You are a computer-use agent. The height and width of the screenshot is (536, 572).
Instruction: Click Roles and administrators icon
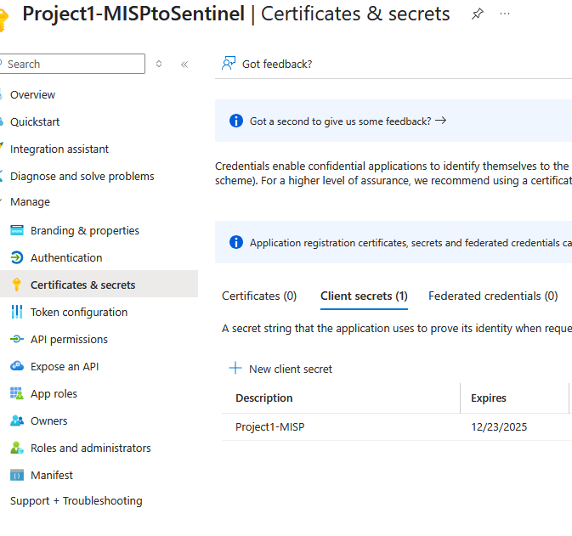(17, 448)
